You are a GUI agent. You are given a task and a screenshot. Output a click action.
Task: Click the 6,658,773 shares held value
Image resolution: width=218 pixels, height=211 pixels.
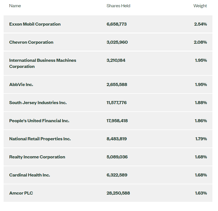click(x=117, y=24)
